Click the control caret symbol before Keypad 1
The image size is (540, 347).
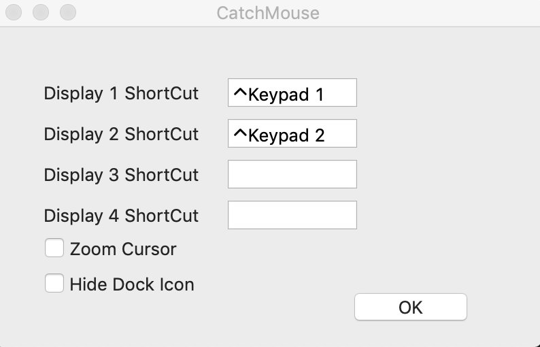[240, 92]
